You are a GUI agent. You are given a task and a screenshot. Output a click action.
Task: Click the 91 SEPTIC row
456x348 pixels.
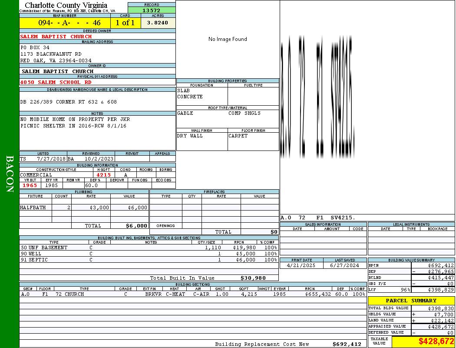[149, 260]
